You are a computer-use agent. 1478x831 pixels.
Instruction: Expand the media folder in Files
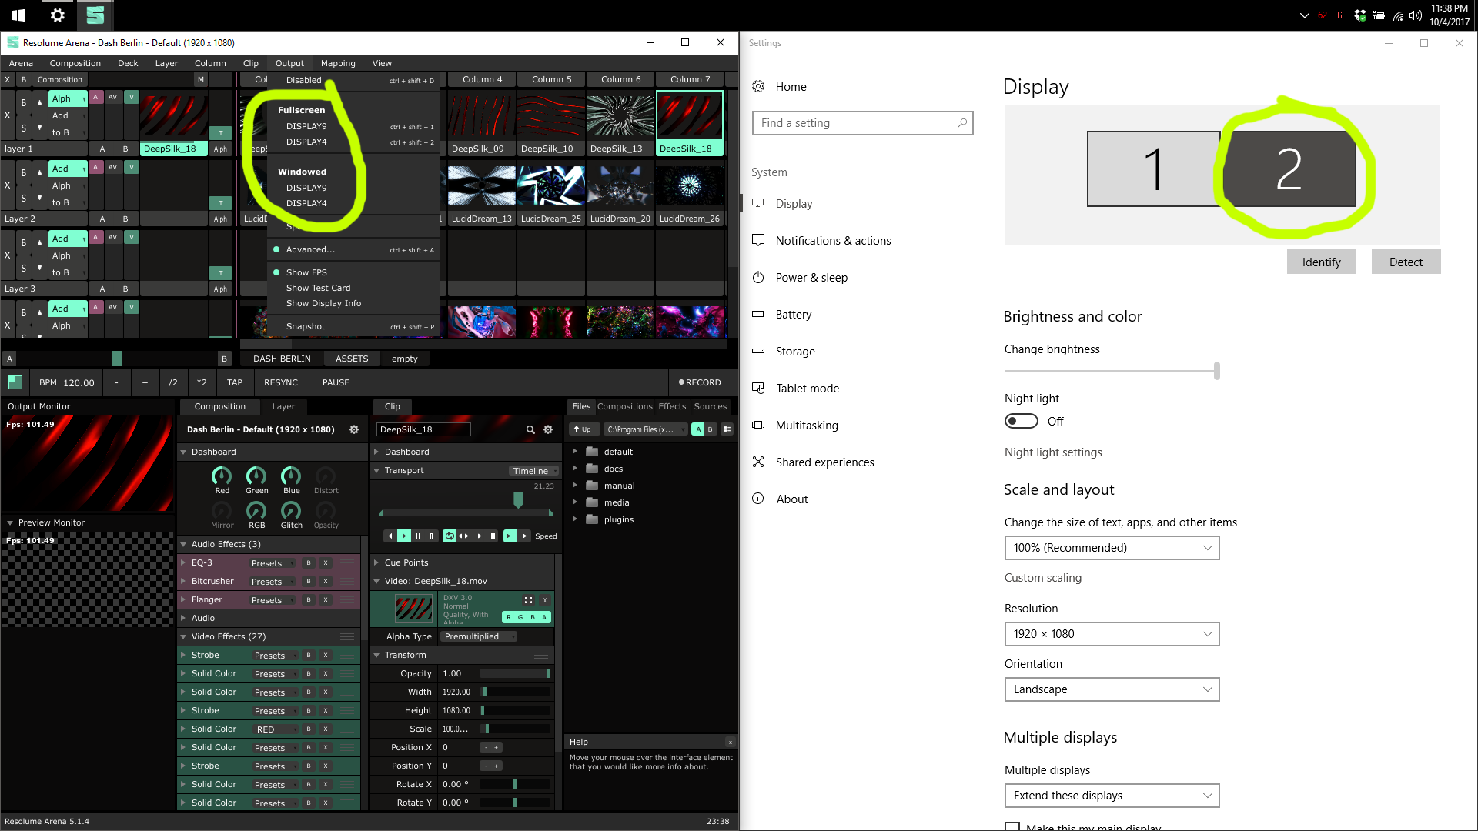575,502
